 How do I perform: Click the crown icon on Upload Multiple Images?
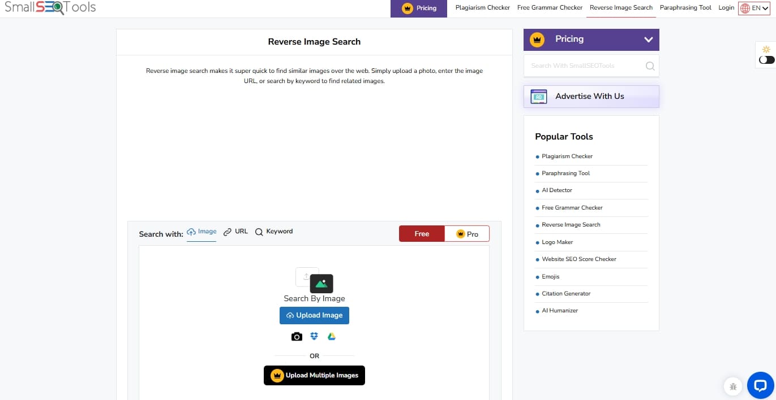[x=277, y=376]
